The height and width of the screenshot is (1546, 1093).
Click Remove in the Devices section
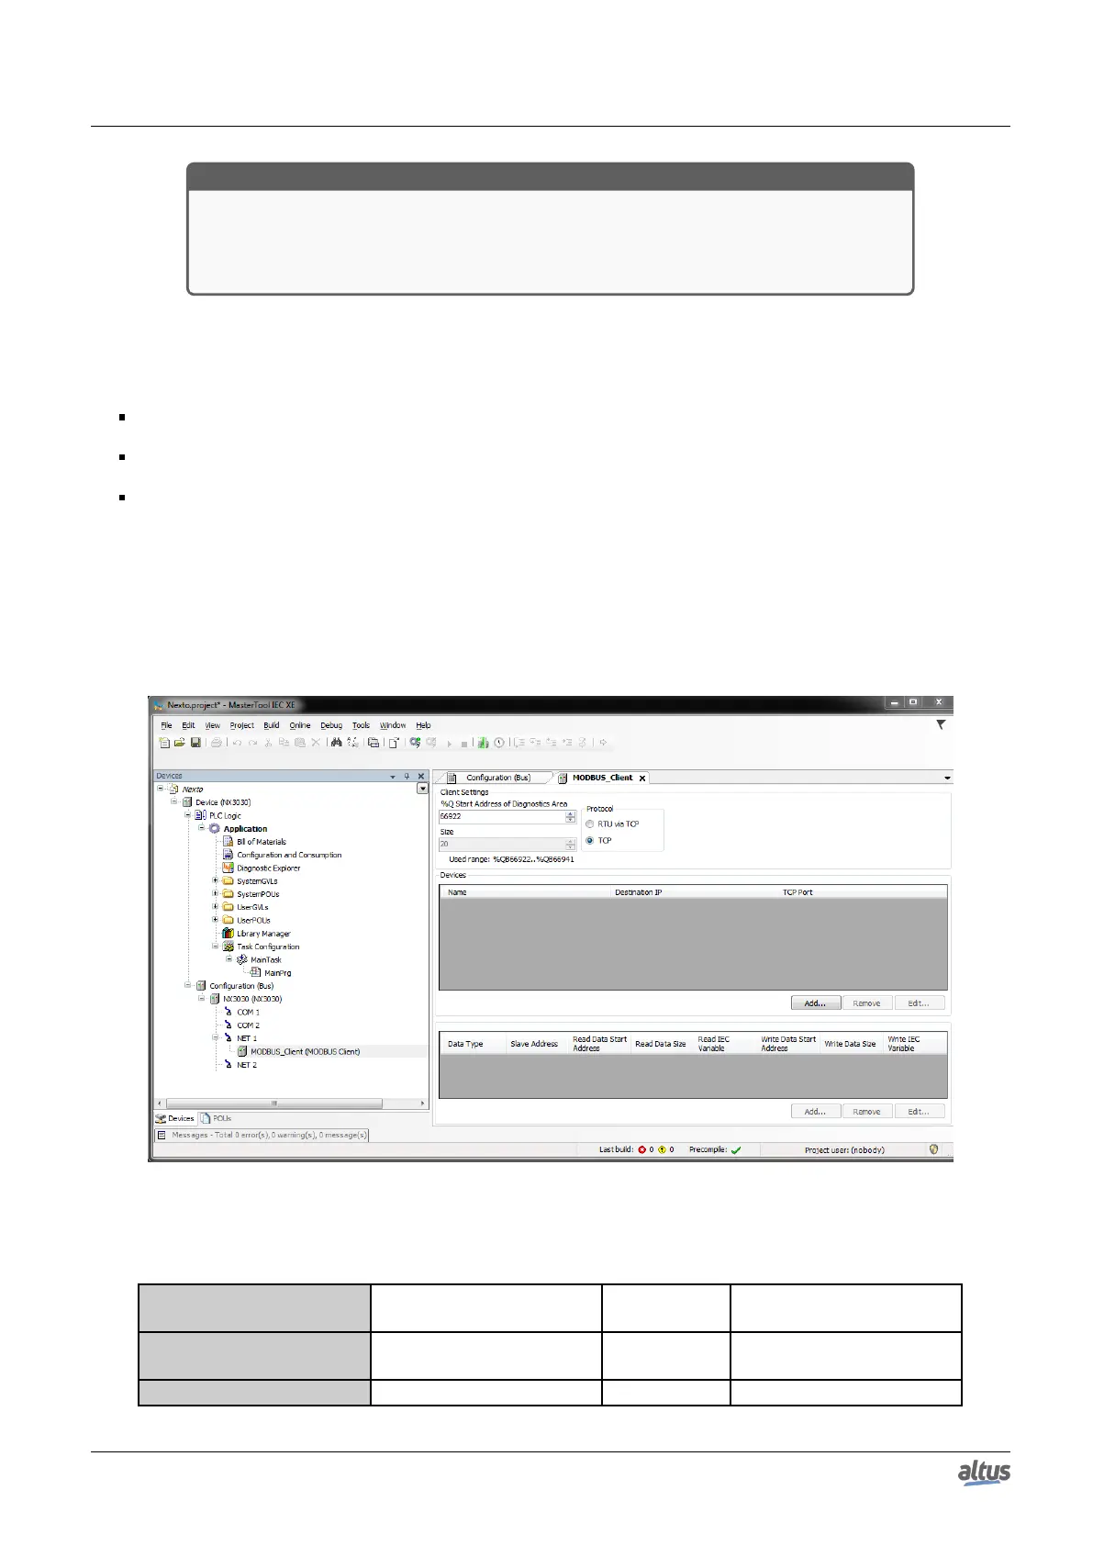pyautogui.click(x=867, y=1003)
